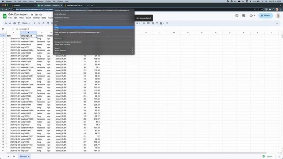
Task: Open new browser tab plus
Action: tap(92, 6)
